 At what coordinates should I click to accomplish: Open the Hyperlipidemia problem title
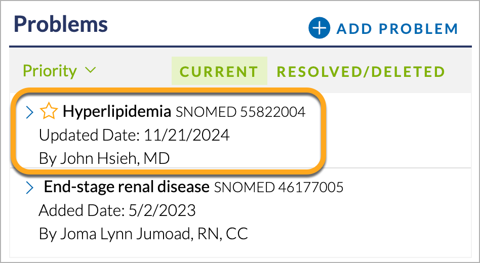pyautogui.click(x=116, y=111)
